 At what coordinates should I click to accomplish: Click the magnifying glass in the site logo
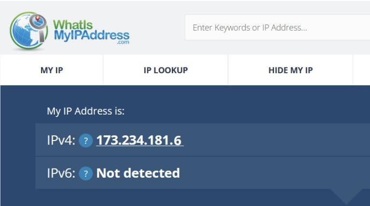pos(39,26)
